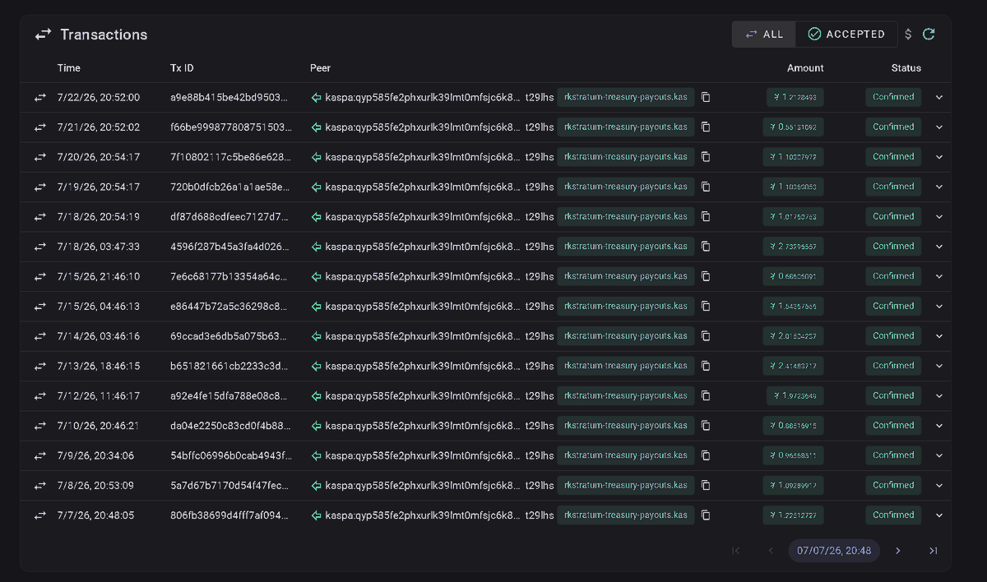Click the rkstratum-treasury-payouts.kas tag in the 7/20/26 row

[626, 157]
